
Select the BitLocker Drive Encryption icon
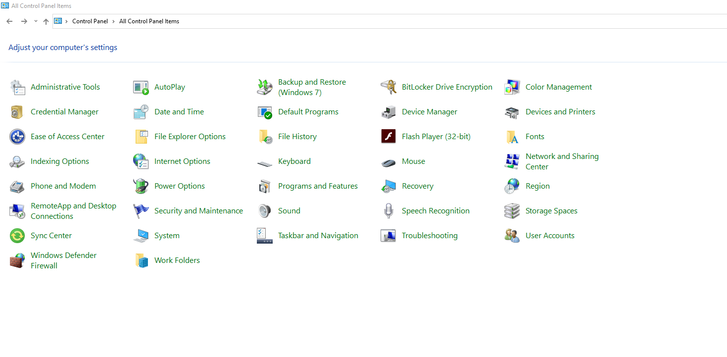point(388,87)
